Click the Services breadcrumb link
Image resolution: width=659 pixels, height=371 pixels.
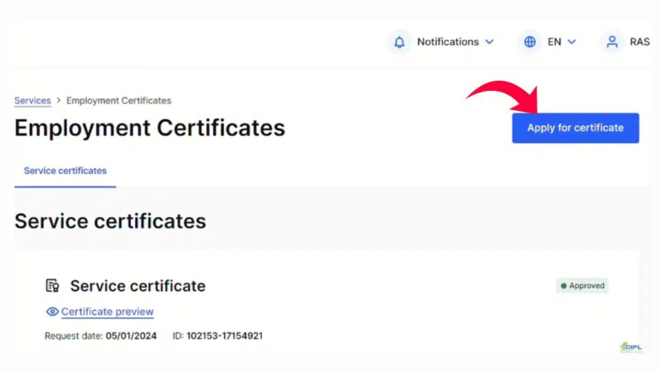tap(32, 100)
